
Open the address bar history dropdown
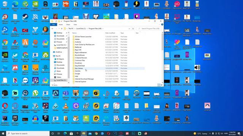(129, 29)
